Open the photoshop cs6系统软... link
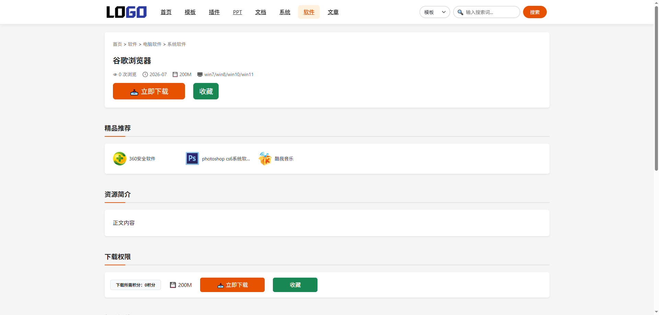Image resolution: width=659 pixels, height=315 pixels. 226,159
